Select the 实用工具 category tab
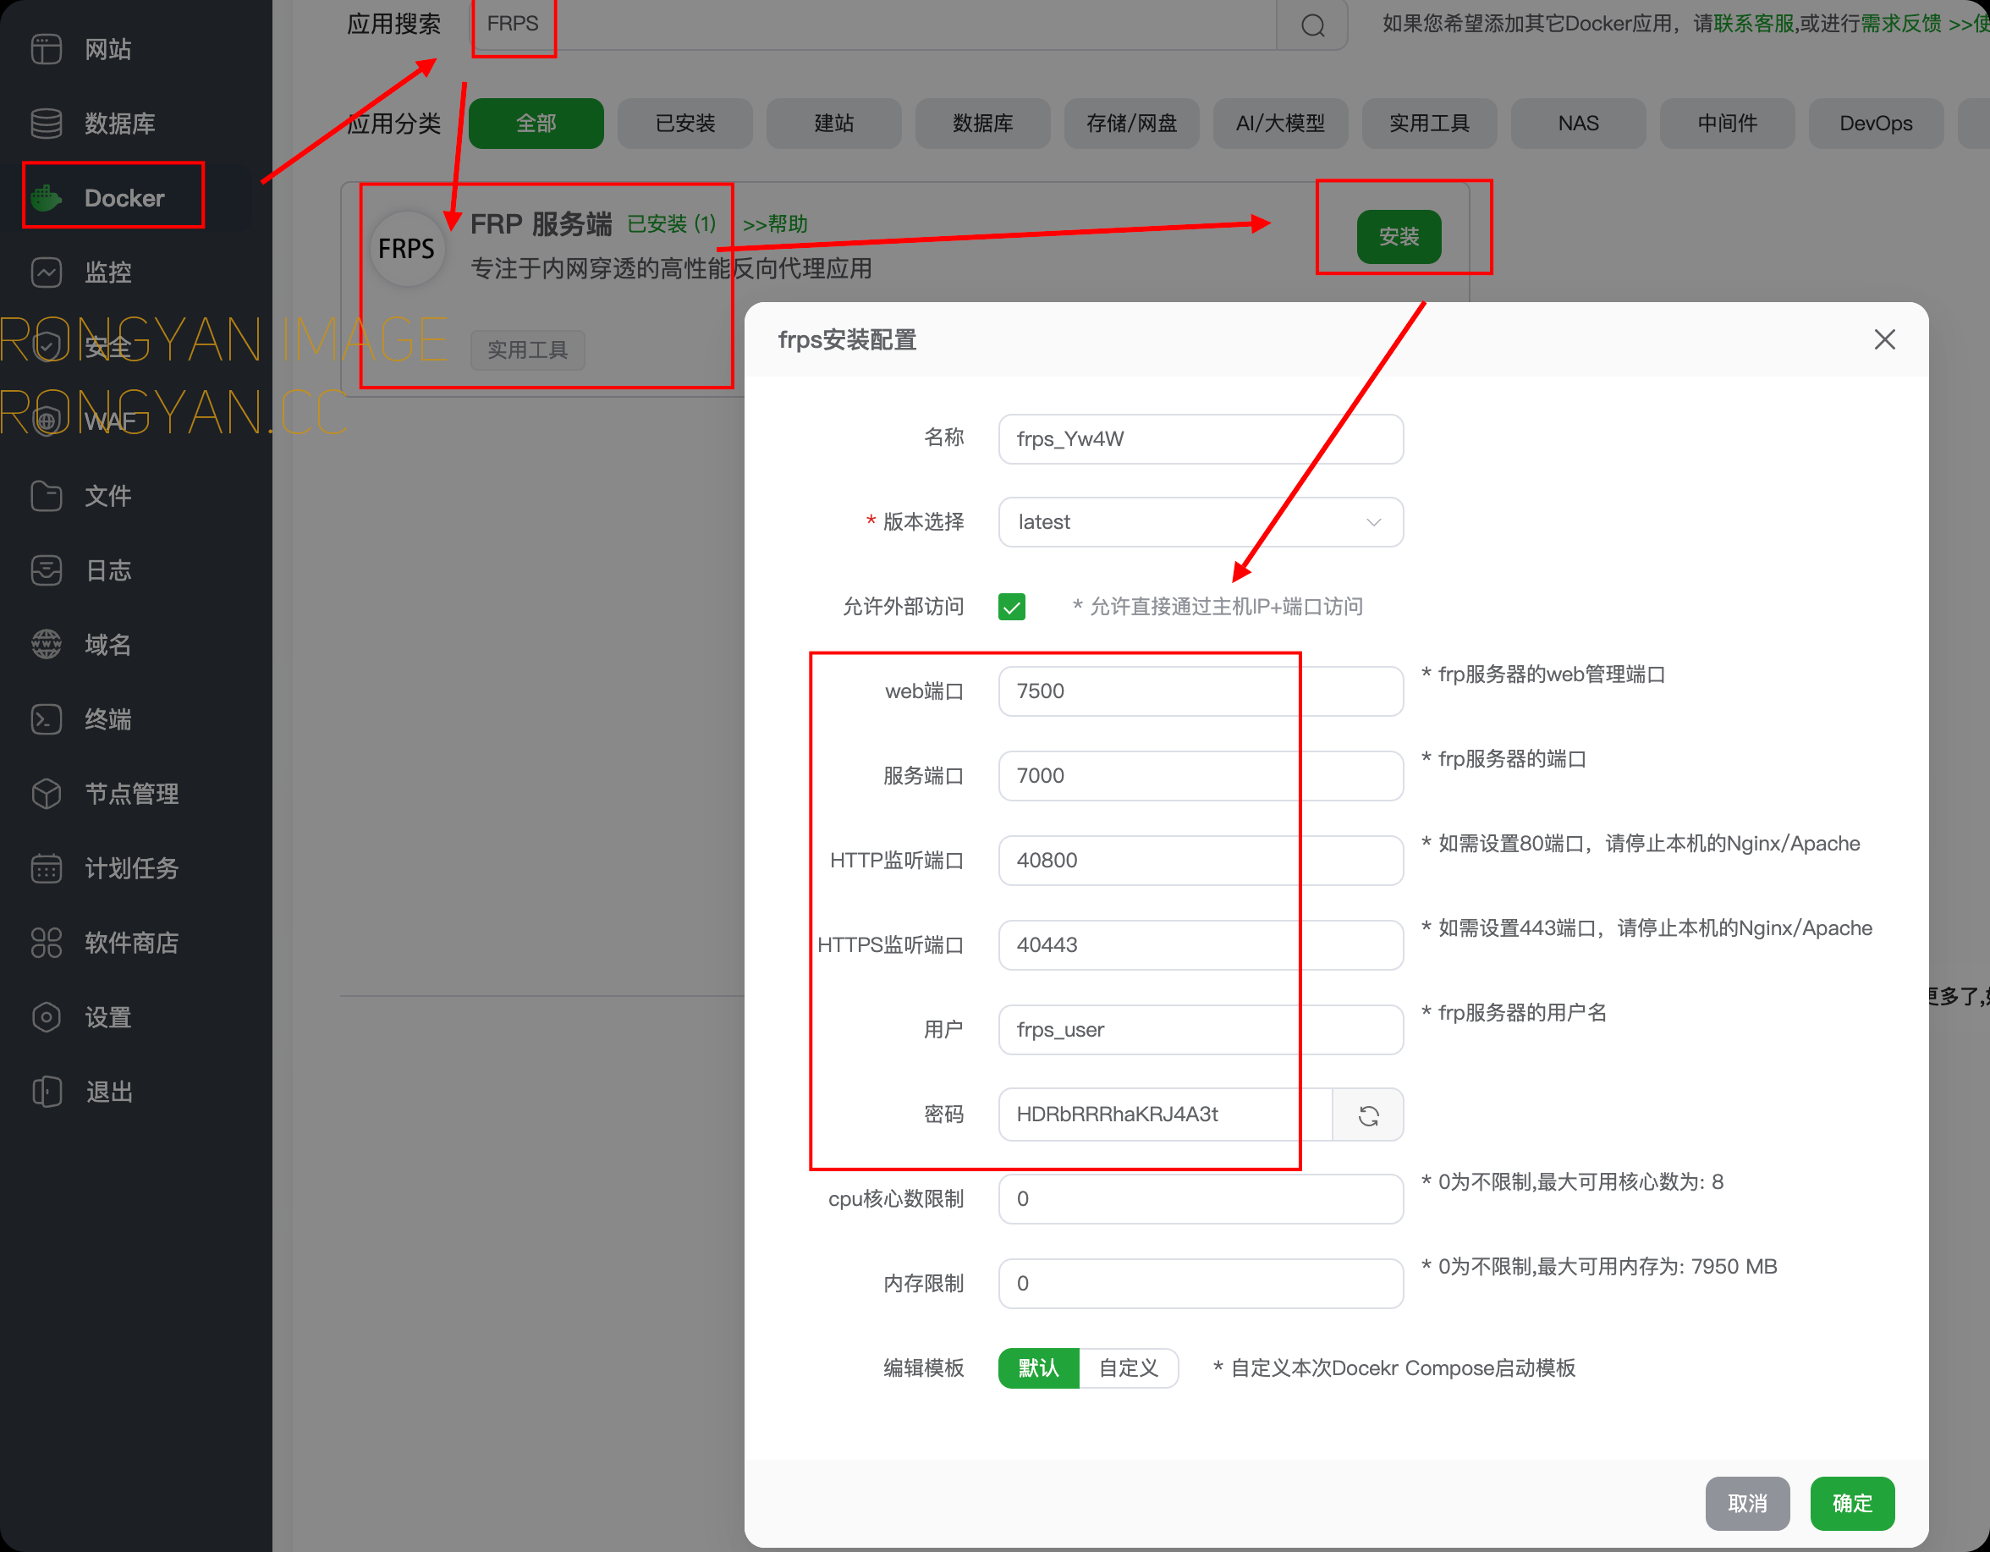Viewport: 1990px width, 1552px height. tap(1430, 123)
